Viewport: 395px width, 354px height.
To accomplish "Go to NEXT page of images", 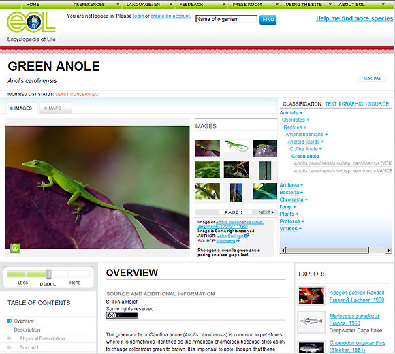I will pos(266,212).
